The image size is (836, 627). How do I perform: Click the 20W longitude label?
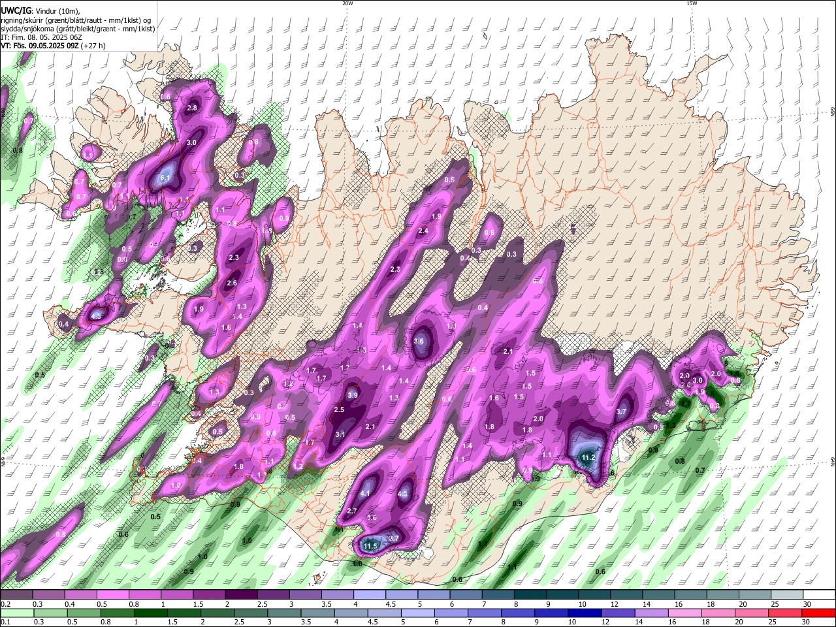click(347, 3)
